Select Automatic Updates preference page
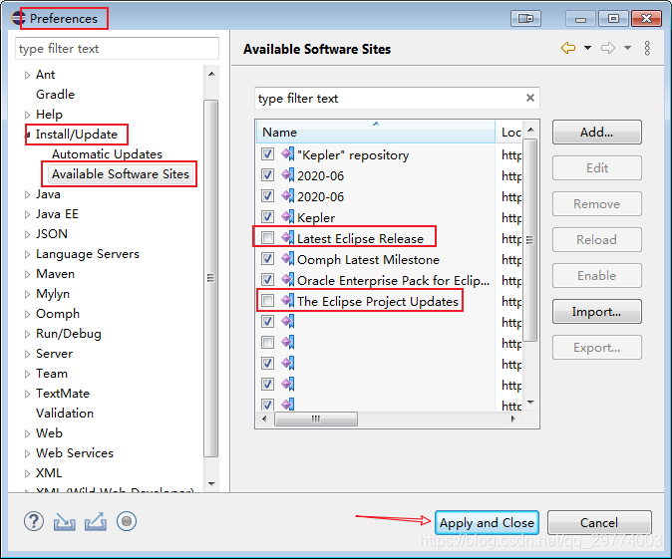672x559 pixels. [x=107, y=154]
